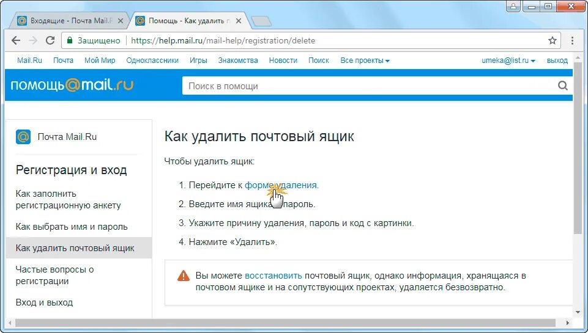Click the search magnifier icon in help
The width and height of the screenshot is (588, 333).
562,86
